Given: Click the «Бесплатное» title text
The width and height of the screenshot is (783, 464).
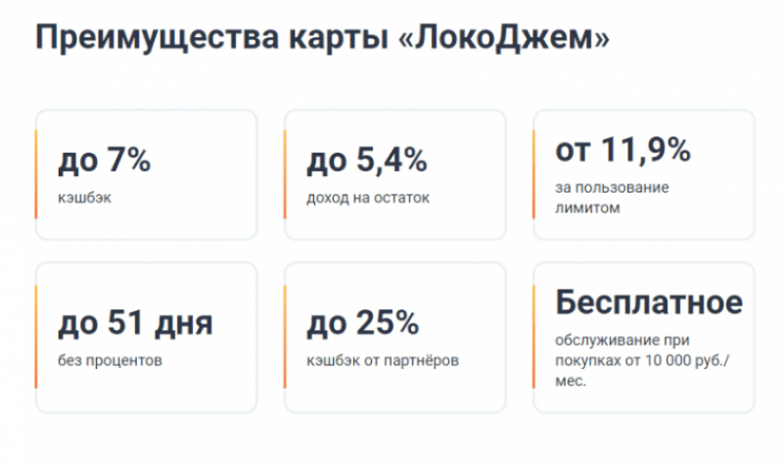Looking at the screenshot, I should click(x=649, y=302).
